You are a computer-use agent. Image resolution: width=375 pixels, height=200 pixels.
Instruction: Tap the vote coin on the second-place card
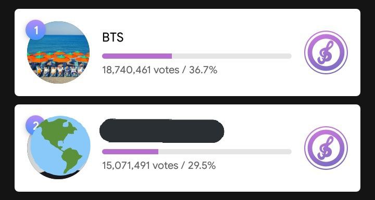(x=326, y=148)
